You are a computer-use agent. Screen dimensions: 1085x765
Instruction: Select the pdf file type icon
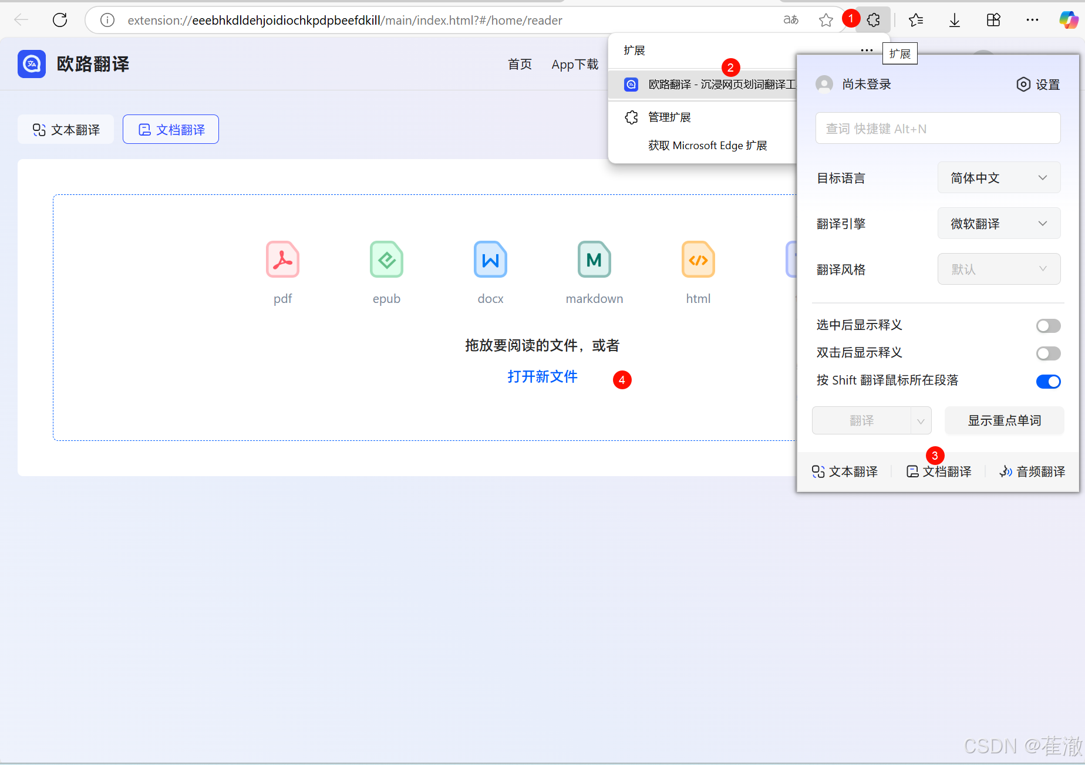click(x=282, y=259)
